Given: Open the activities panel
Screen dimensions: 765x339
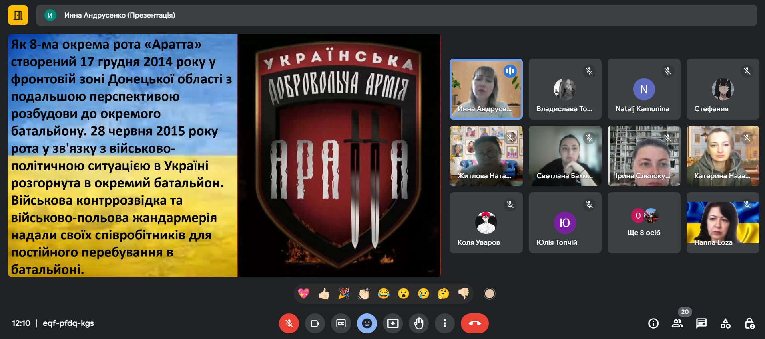Looking at the screenshot, I should (725, 323).
